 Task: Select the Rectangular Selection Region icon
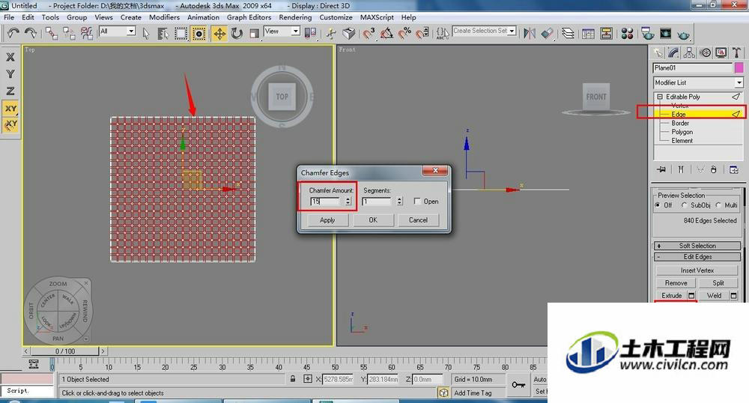click(x=181, y=33)
